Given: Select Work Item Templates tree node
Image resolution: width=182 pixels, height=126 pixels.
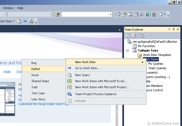Looking at the screenshot, I should (157, 55).
